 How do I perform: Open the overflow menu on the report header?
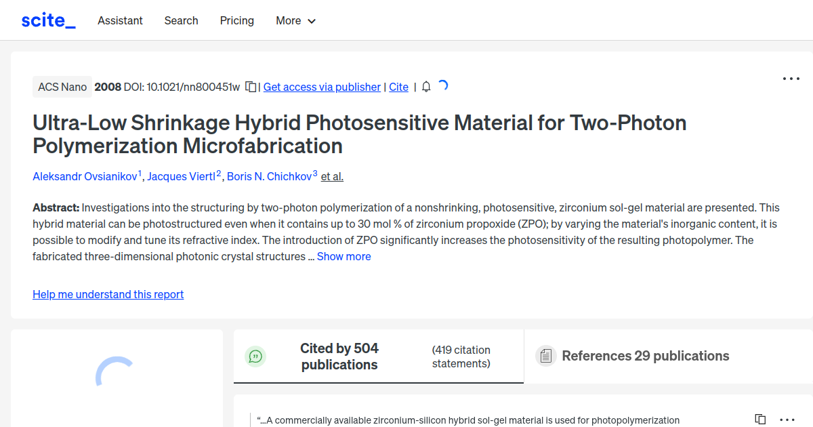pos(791,79)
